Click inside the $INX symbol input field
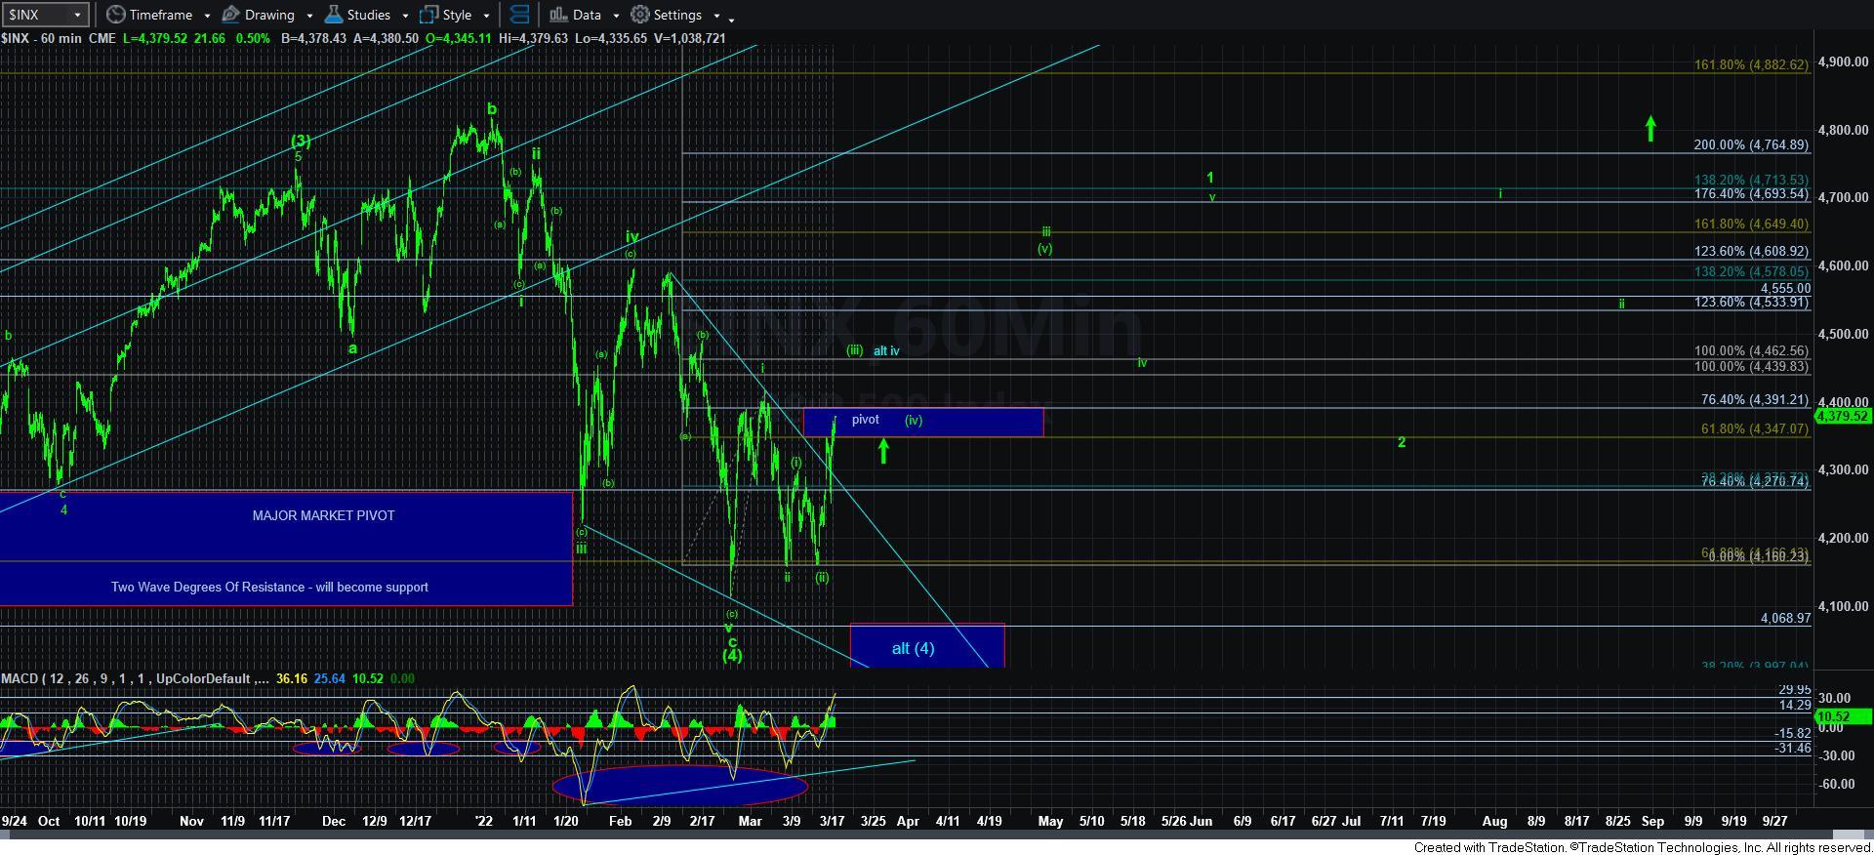The image size is (1874, 855). pyautogui.click(x=36, y=15)
